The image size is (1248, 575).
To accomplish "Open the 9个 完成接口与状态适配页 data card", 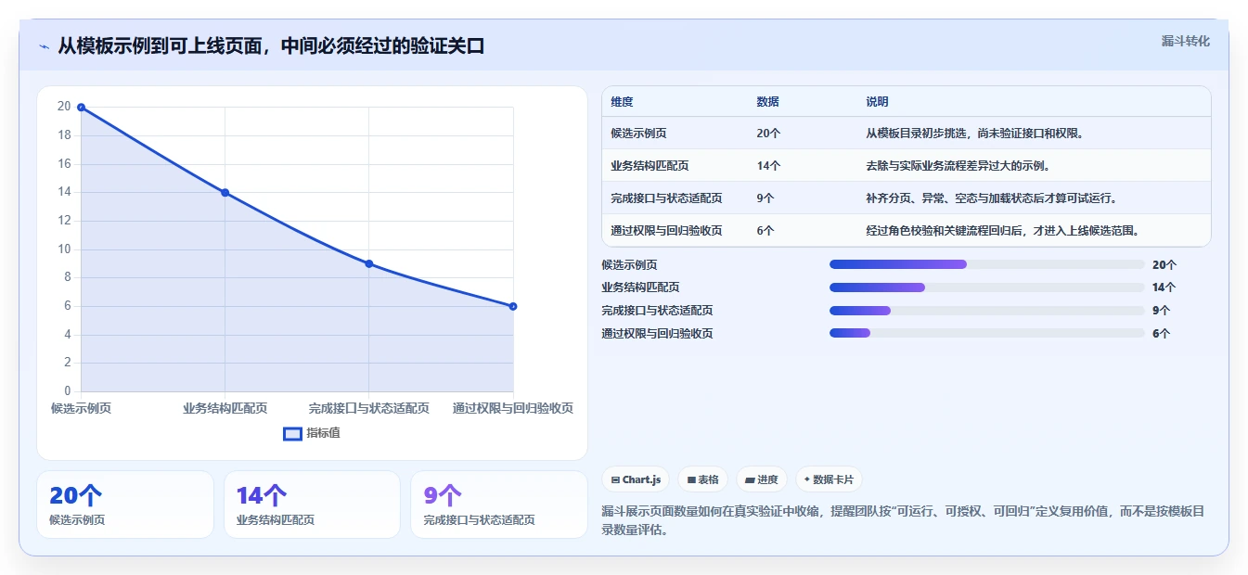I will [x=499, y=505].
